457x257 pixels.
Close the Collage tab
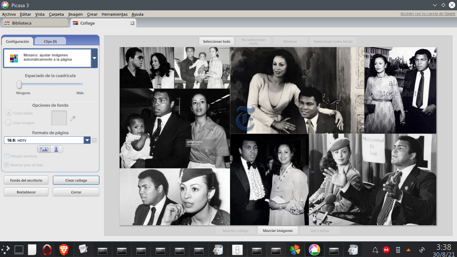tap(132, 23)
